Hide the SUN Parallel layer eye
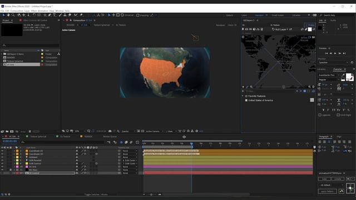 pyautogui.click(x=2, y=161)
